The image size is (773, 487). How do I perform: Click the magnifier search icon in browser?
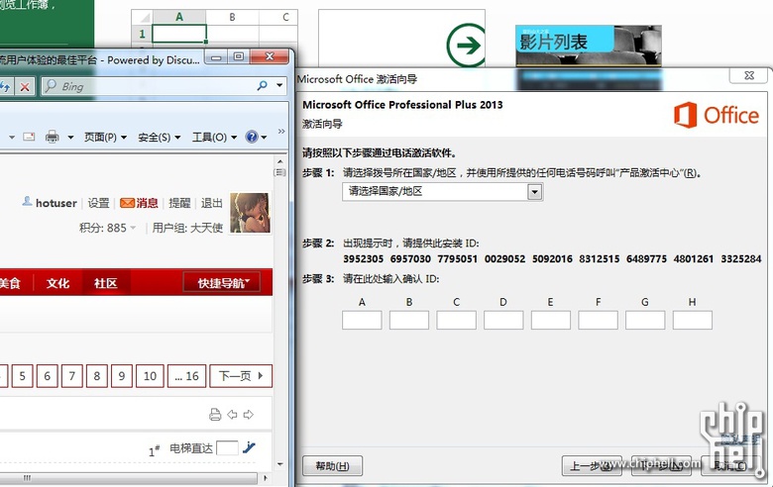click(x=263, y=86)
